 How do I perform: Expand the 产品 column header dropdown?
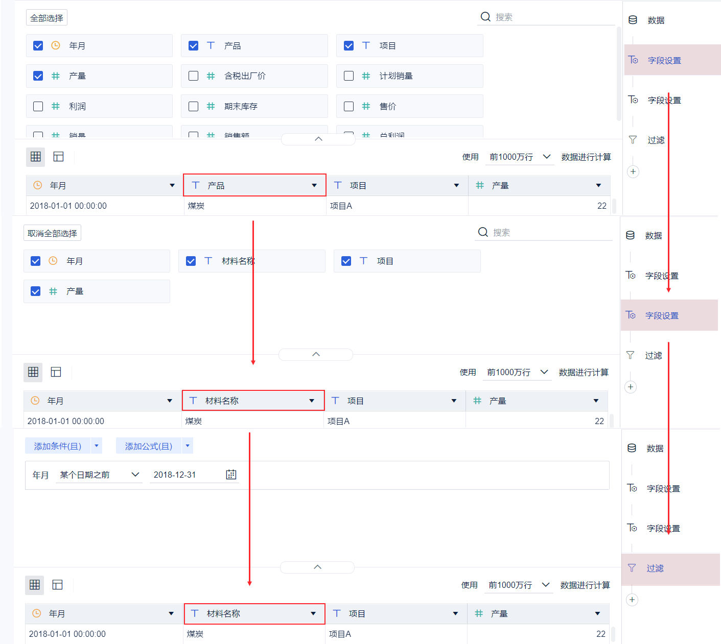pos(314,185)
